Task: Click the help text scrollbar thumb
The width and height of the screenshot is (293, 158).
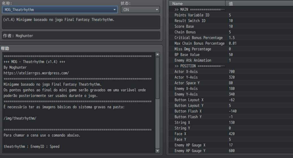Action: 158,78
